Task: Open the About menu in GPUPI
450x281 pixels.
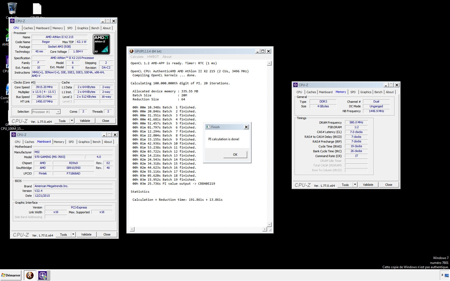Action: coord(167,57)
